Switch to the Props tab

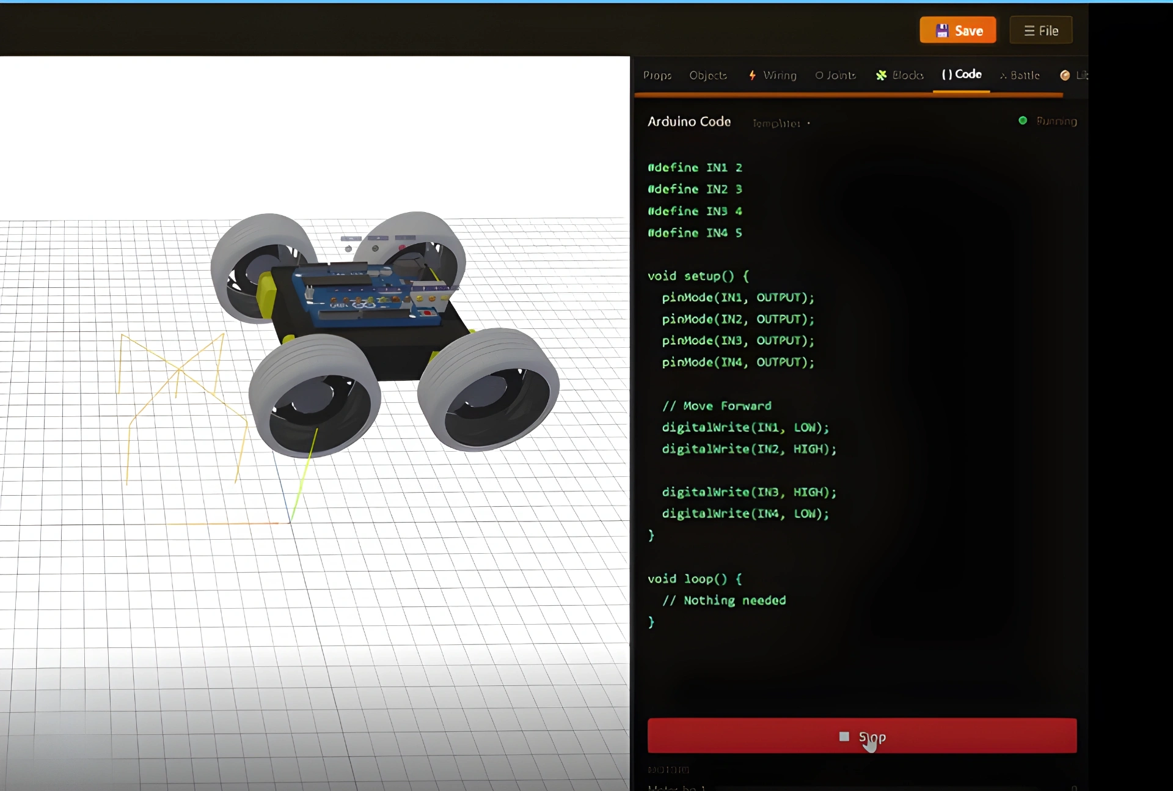click(657, 75)
